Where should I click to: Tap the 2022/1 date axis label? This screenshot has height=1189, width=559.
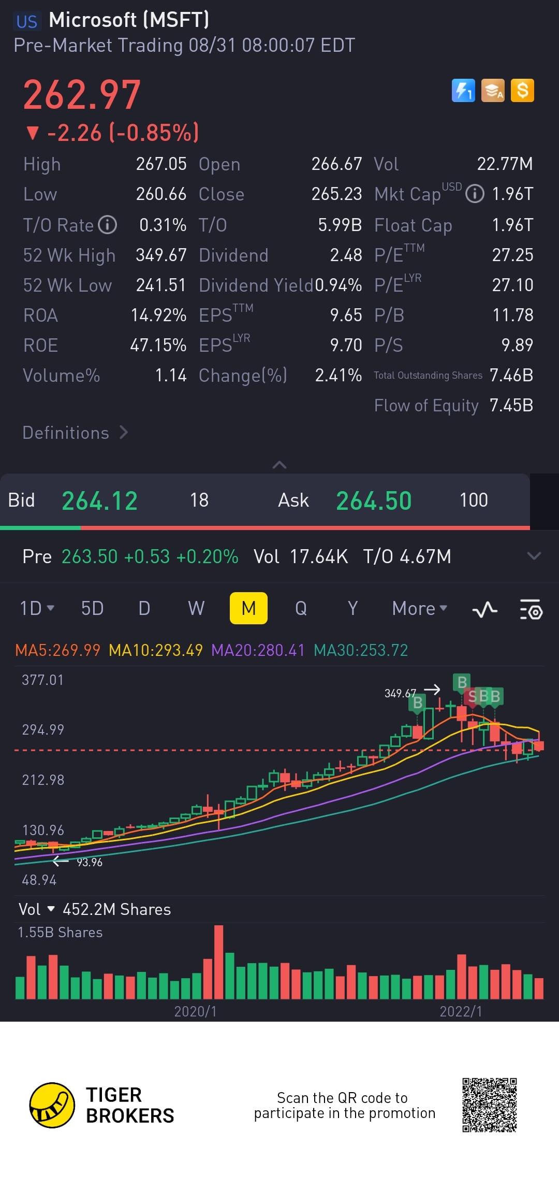coord(461,1011)
